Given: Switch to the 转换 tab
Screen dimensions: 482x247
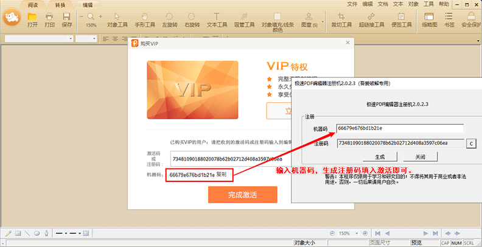Looking at the screenshot, I should 60,4.
